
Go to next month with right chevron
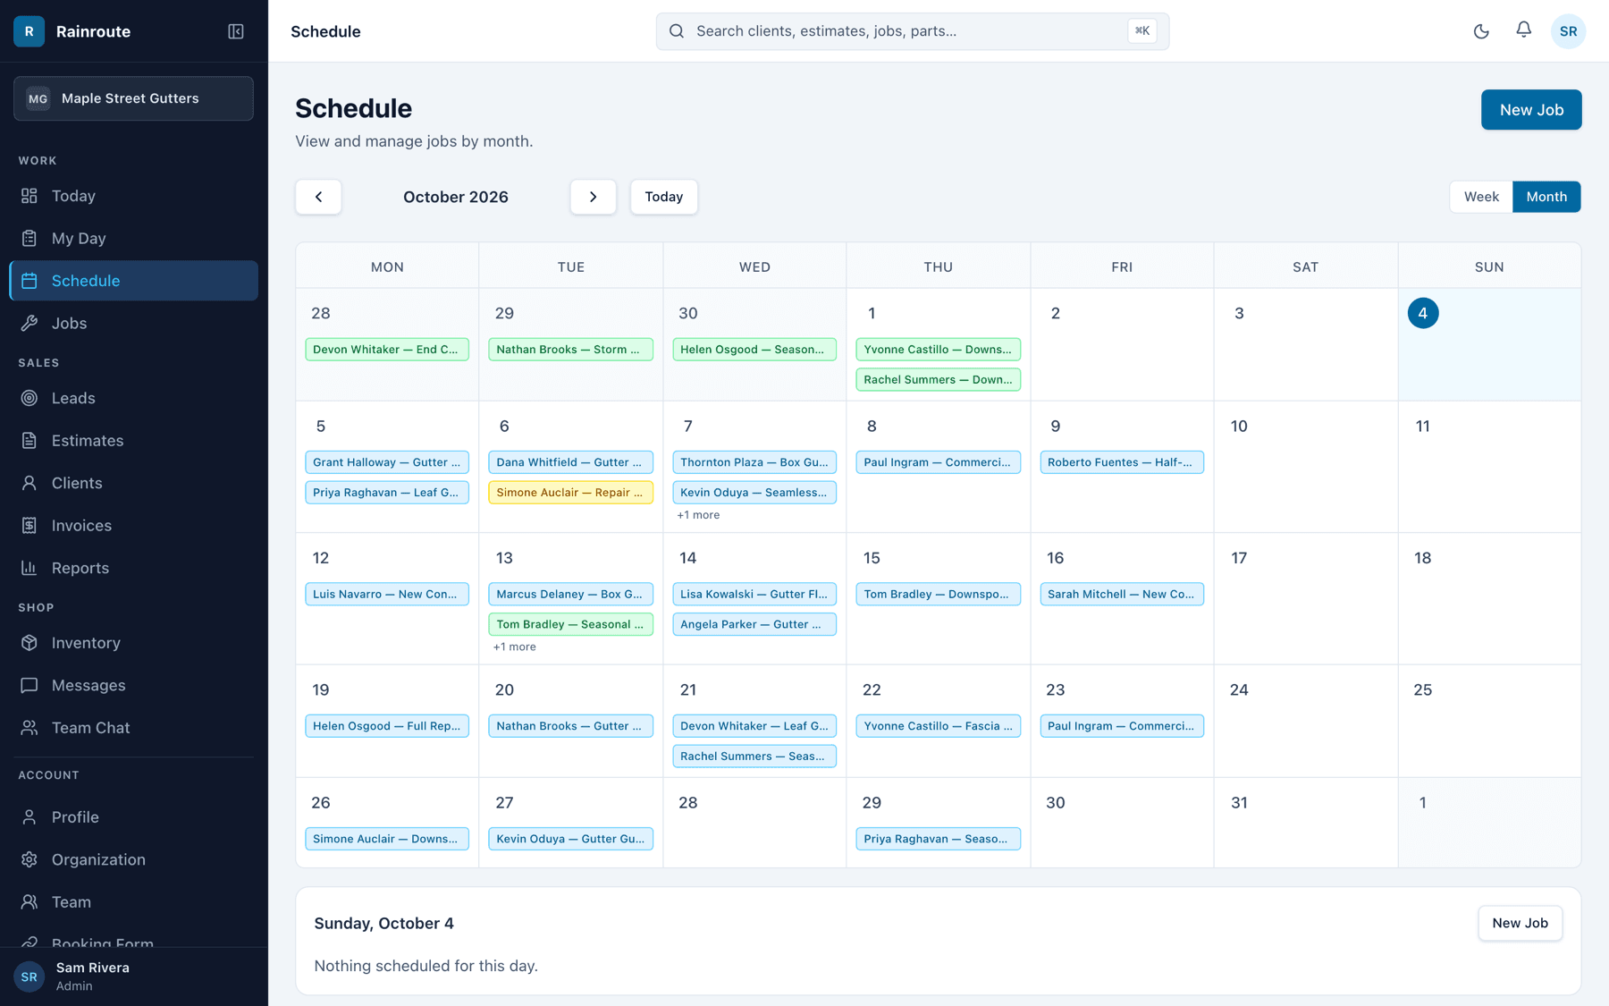coord(594,197)
